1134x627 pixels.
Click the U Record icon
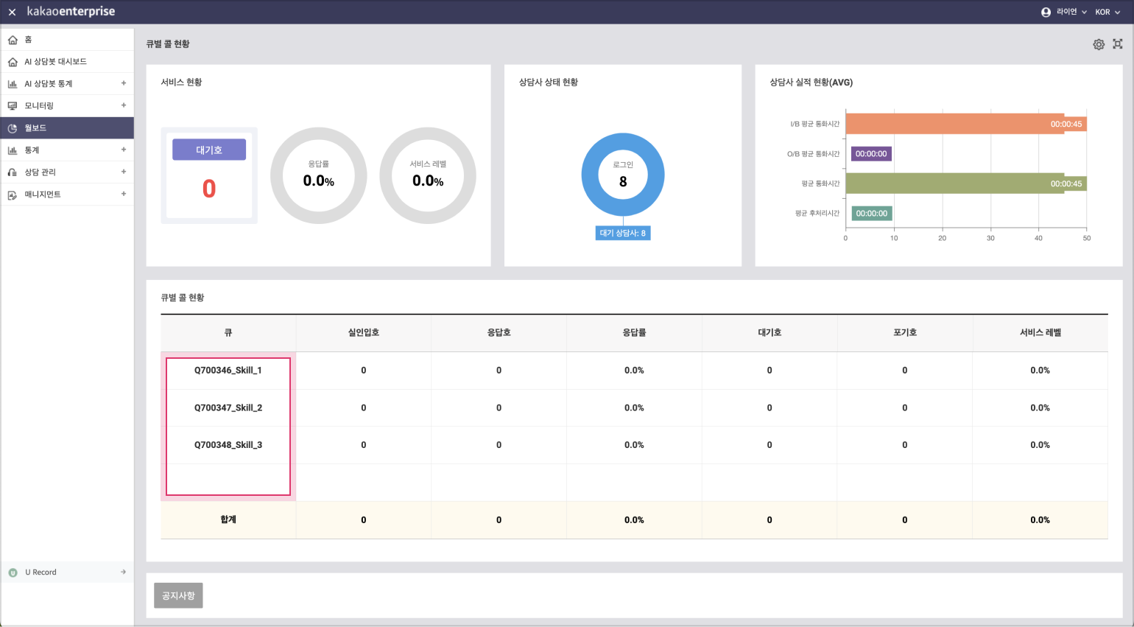(x=13, y=572)
